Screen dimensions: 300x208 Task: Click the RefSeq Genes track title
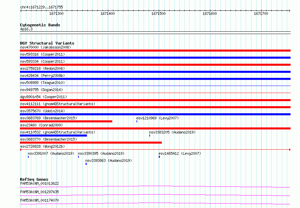point(34,179)
